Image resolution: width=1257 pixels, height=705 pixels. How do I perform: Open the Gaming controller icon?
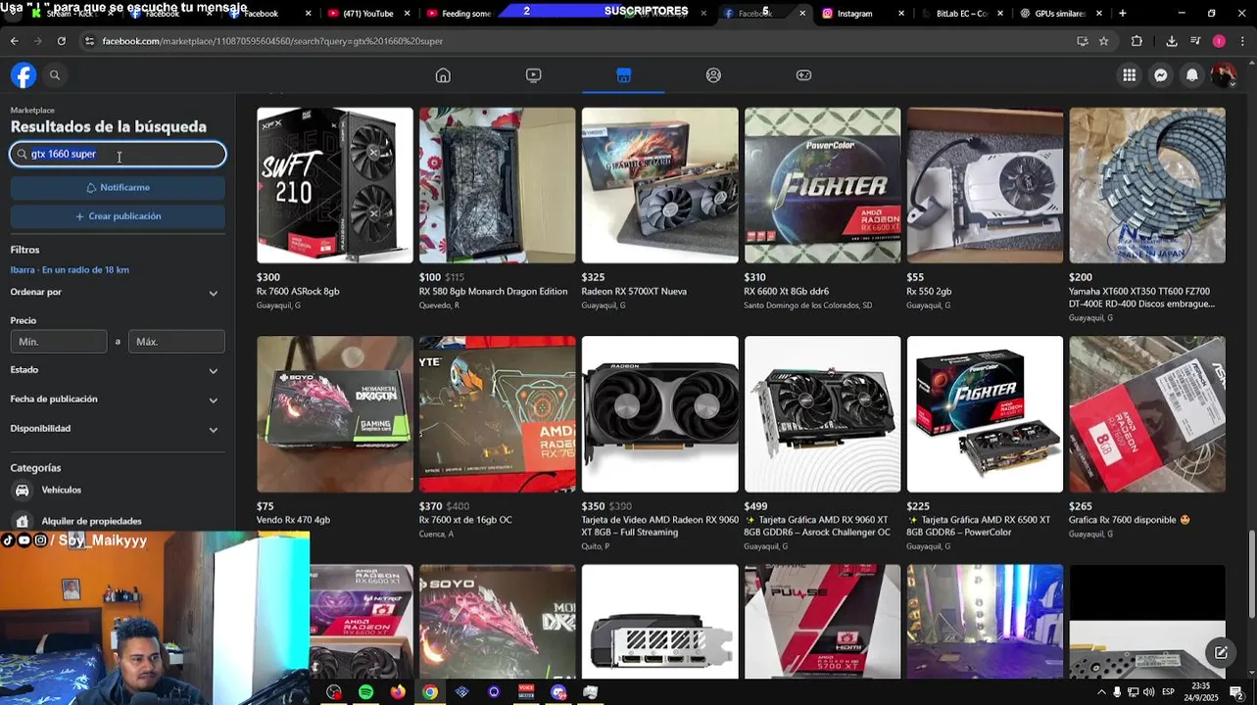point(803,75)
